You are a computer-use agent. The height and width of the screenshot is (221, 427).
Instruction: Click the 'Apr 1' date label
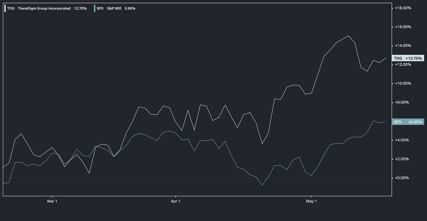[175, 201]
